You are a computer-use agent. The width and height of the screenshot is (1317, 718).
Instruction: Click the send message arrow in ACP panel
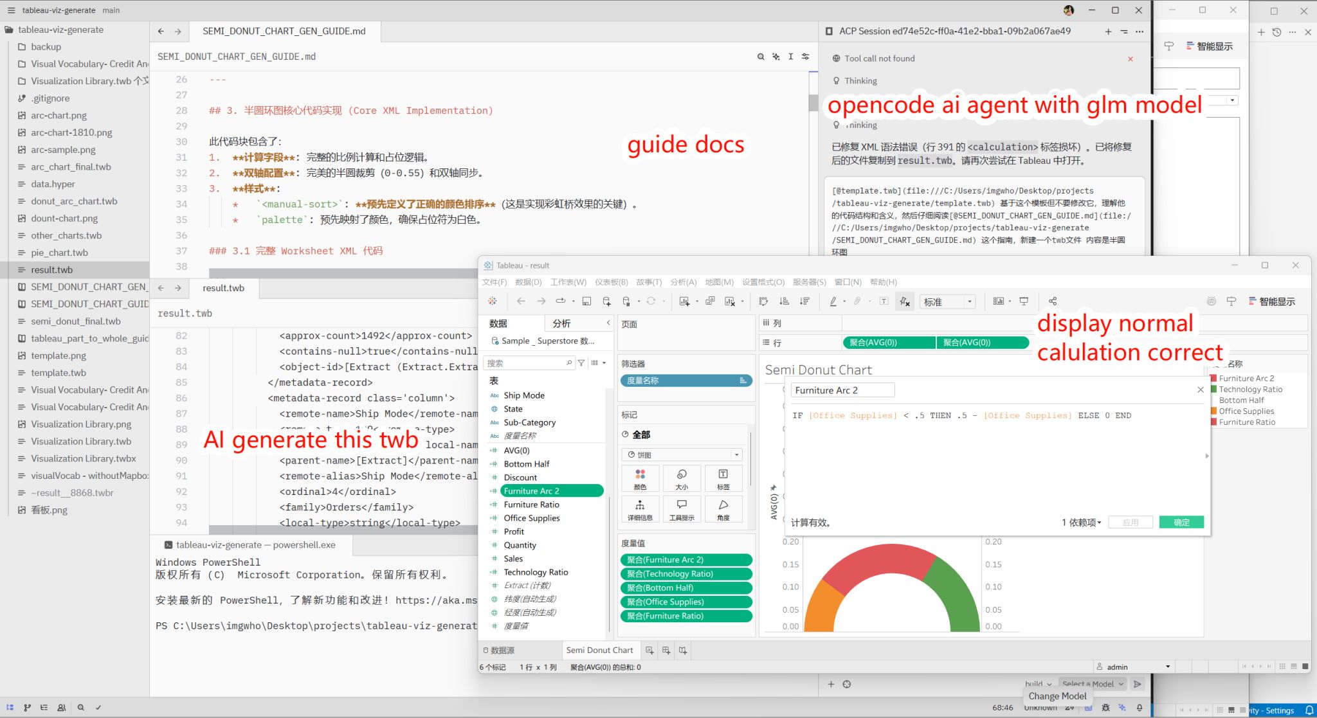[1138, 684]
